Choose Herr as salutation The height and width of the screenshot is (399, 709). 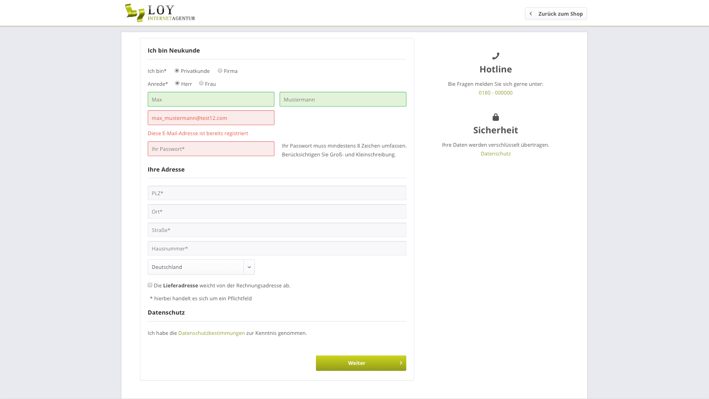(x=177, y=83)
